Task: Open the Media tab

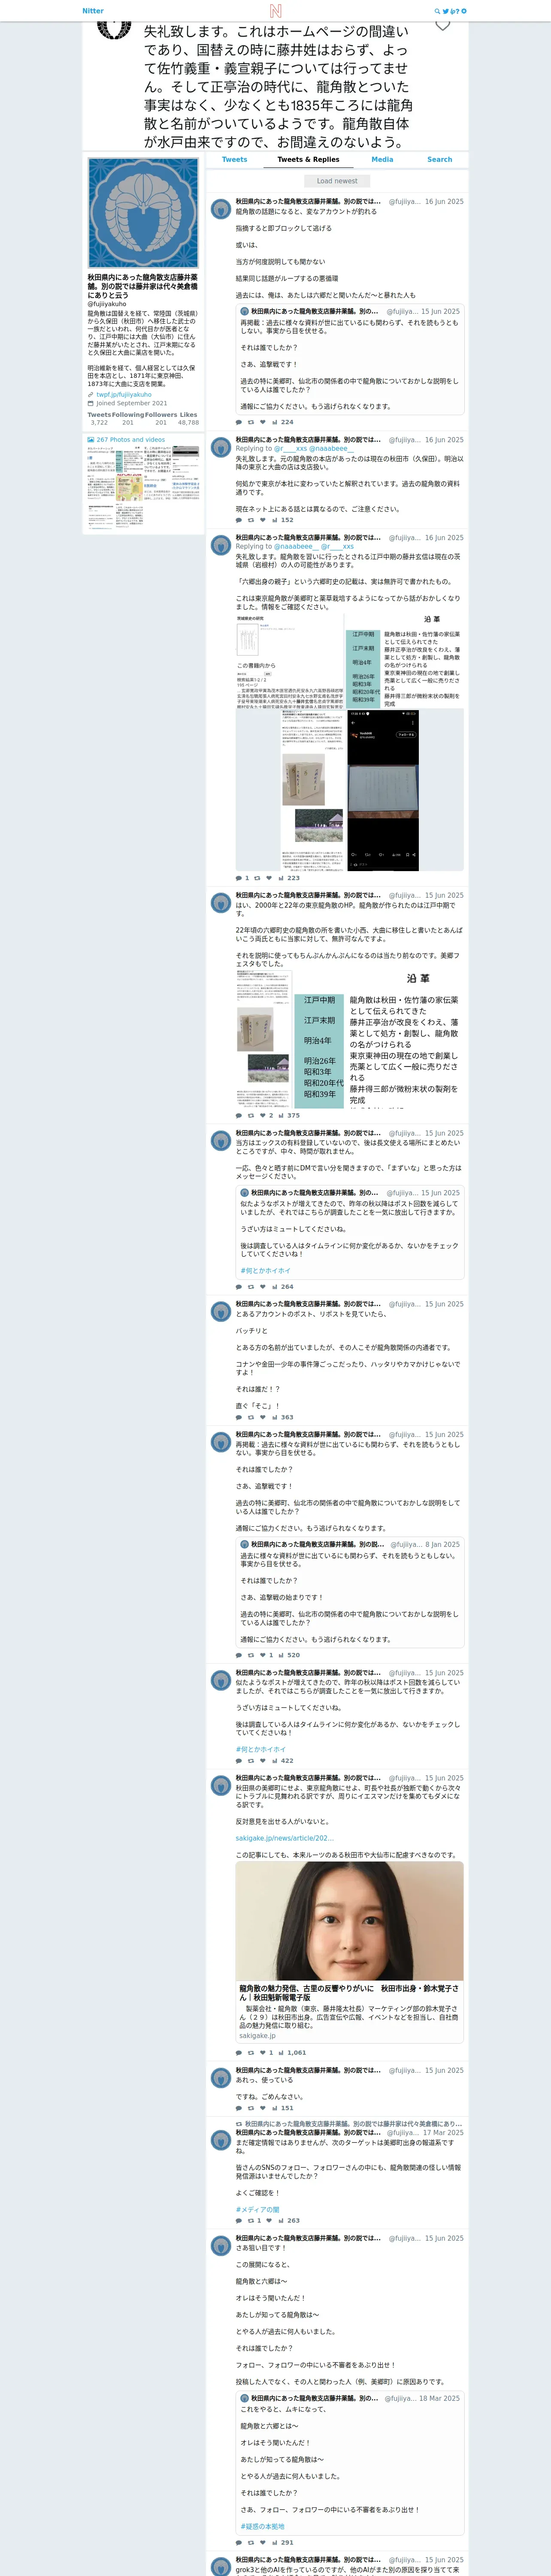Action: point(382,160)
